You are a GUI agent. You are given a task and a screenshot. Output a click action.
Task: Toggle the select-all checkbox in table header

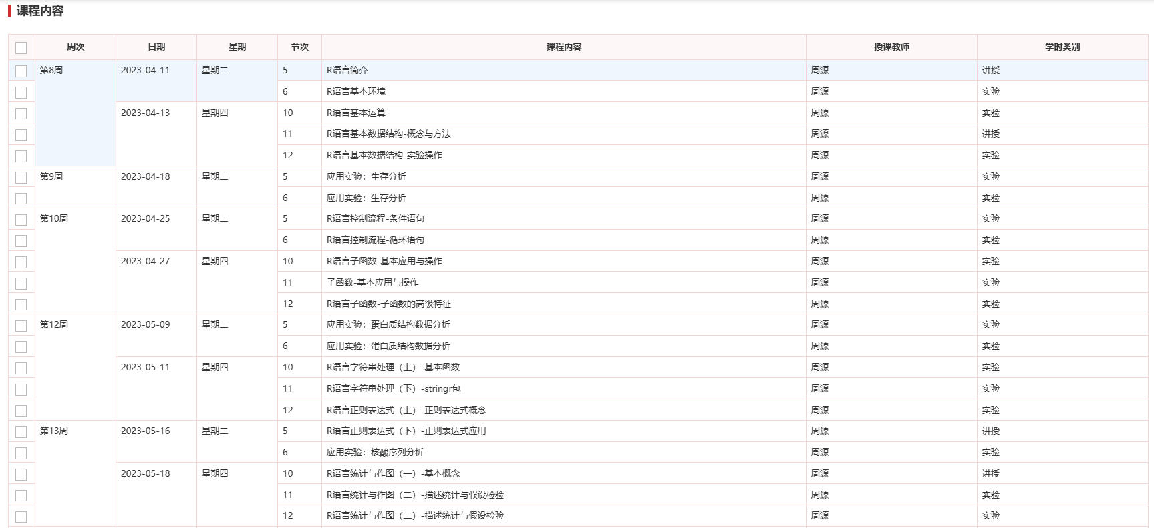pos(21,47)
